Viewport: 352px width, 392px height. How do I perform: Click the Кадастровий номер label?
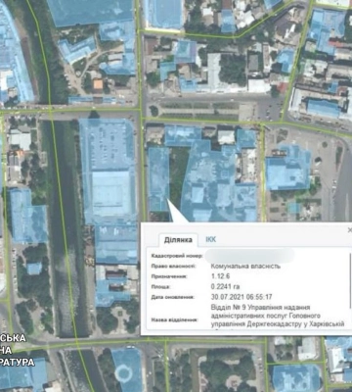pos(177,256)
